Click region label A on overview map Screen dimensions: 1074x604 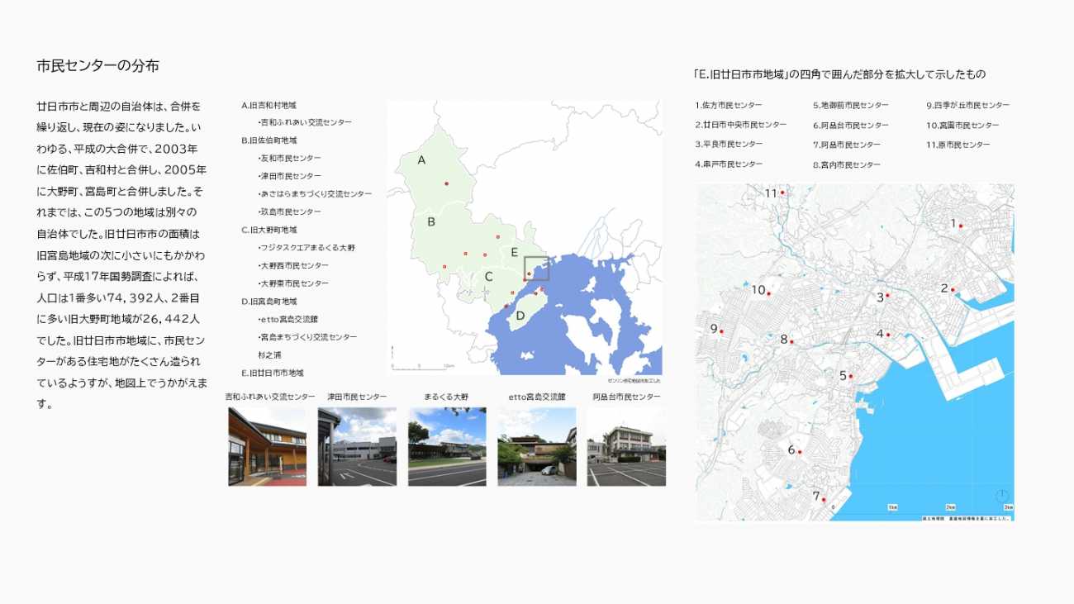pos(421,160)
